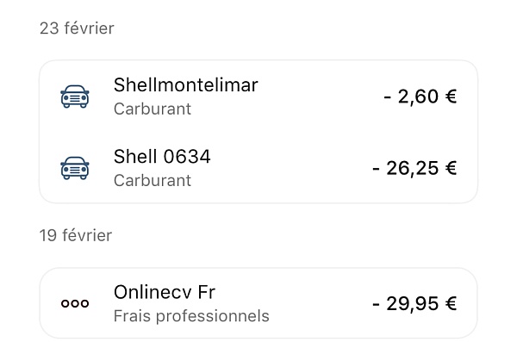Click the Carburant label under Shell 0634
The width and height of the screenshot is (517, 342).
coord(153,180)
